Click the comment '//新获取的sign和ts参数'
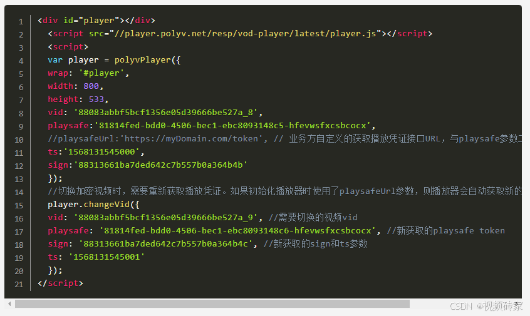 tap(315, 244)
